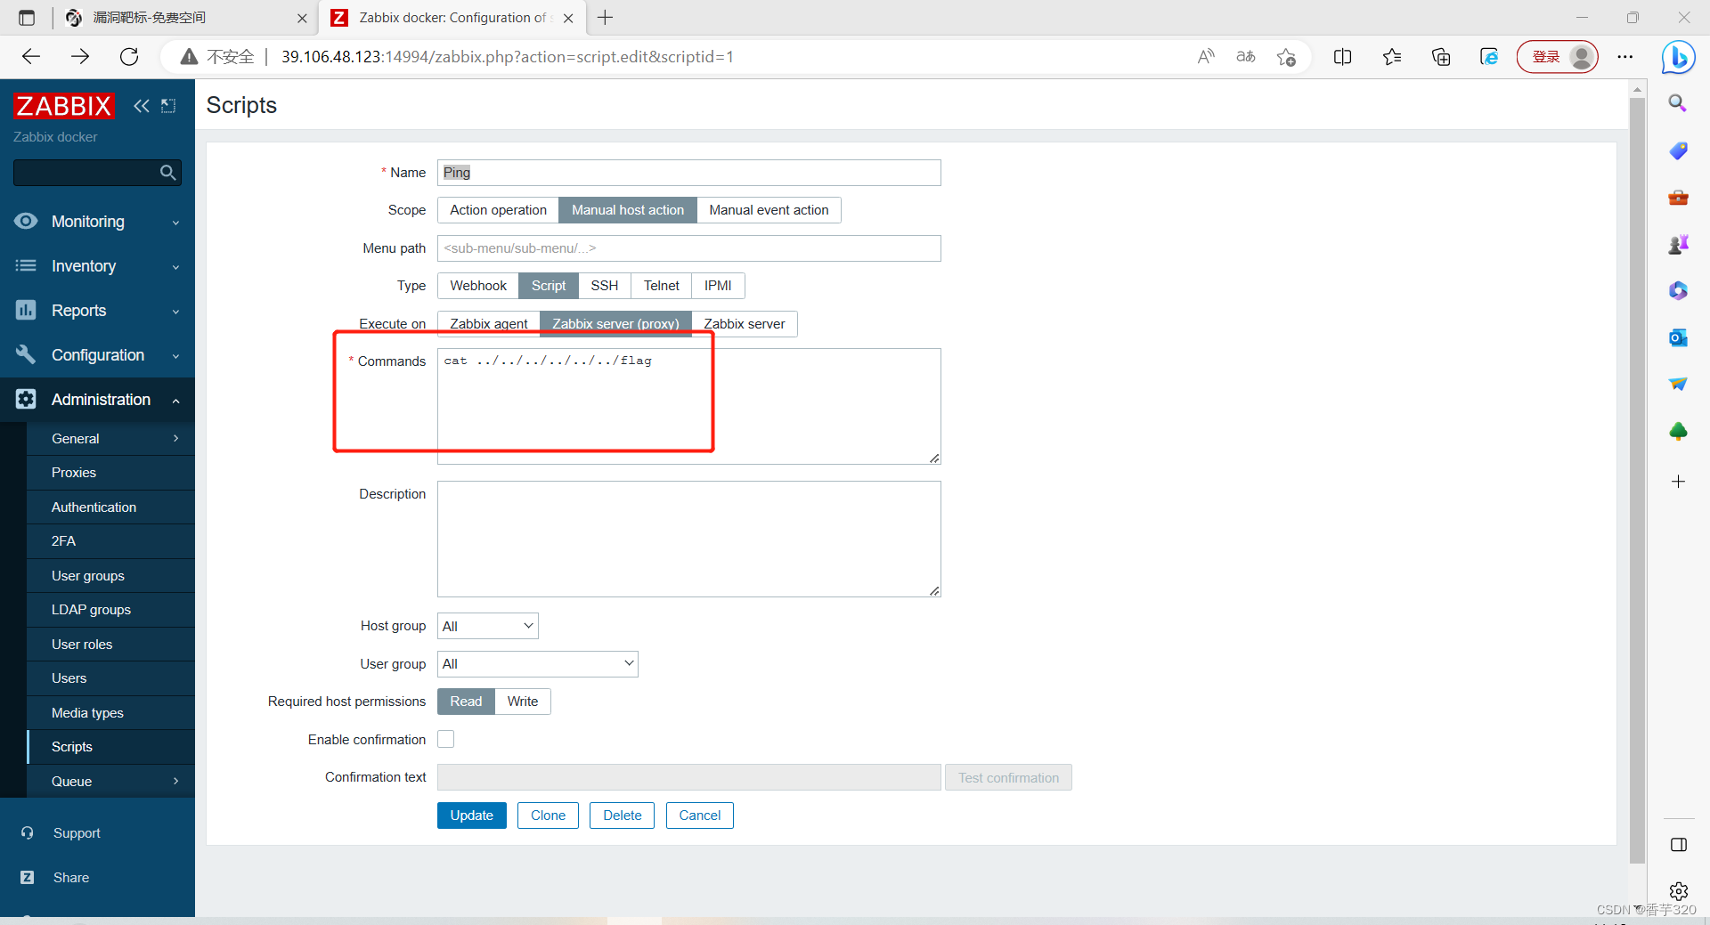Open Authentication settings page
Viewport: 1710px width, 925px height.
coord(110,507)
